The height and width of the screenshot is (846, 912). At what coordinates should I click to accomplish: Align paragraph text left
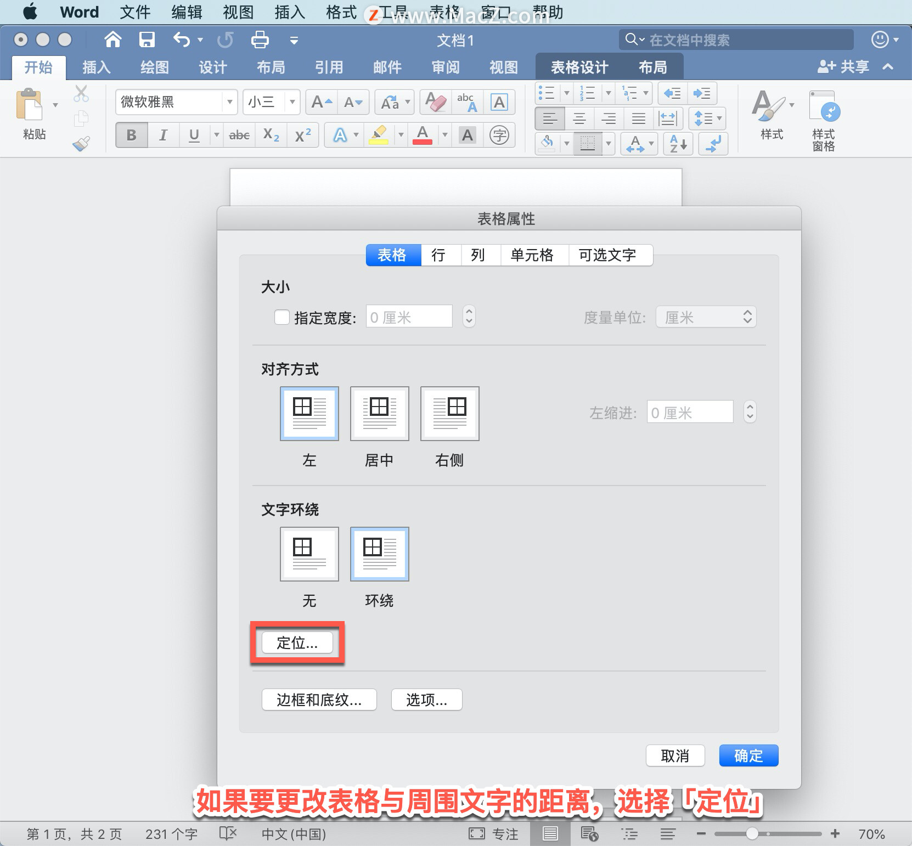tap(550, 119)
